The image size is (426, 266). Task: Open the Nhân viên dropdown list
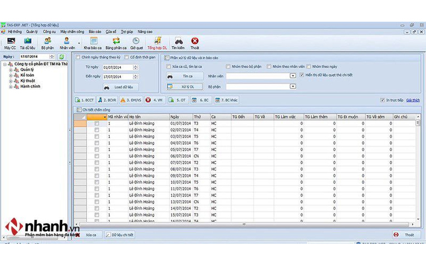[x=293, y=76]
